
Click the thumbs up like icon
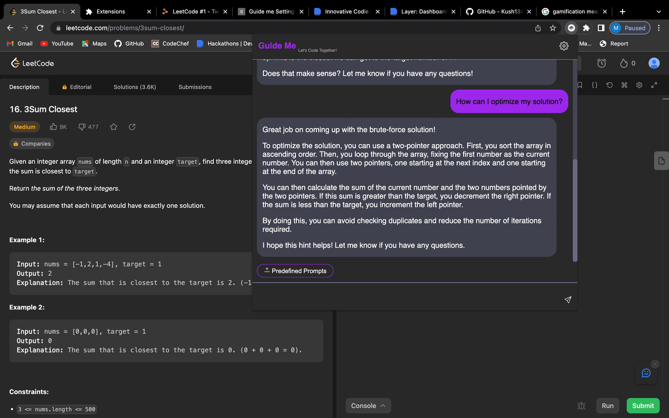(x=53, y=127)
